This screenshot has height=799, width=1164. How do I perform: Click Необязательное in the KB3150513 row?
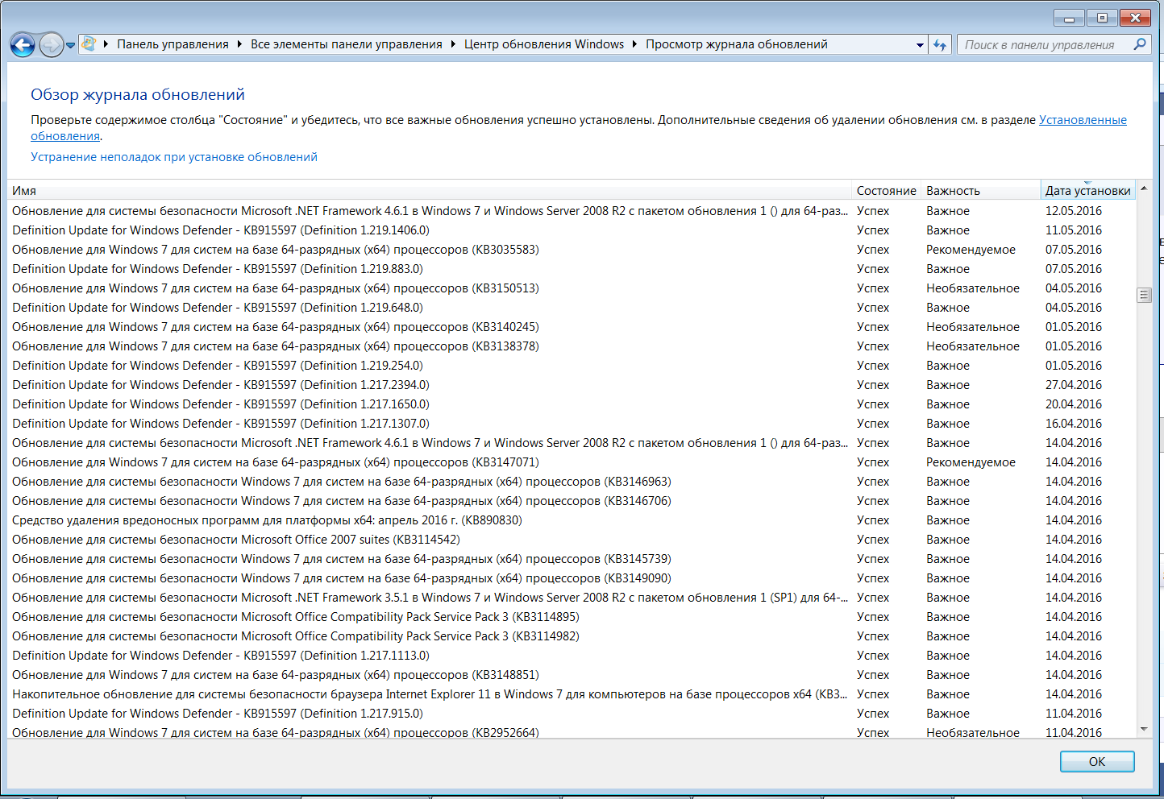[973, 288]
